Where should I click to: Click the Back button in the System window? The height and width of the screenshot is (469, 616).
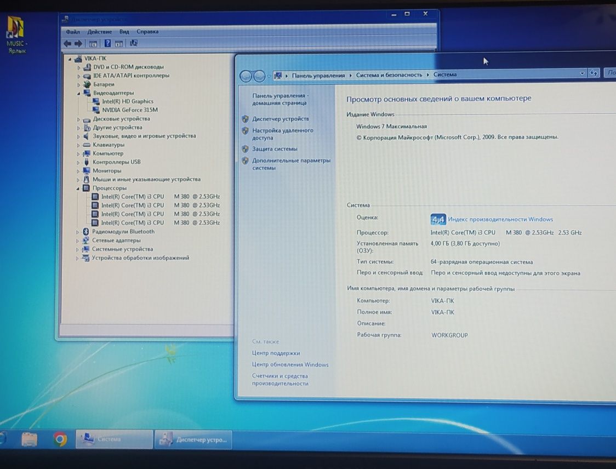click(x=246, y=76)
